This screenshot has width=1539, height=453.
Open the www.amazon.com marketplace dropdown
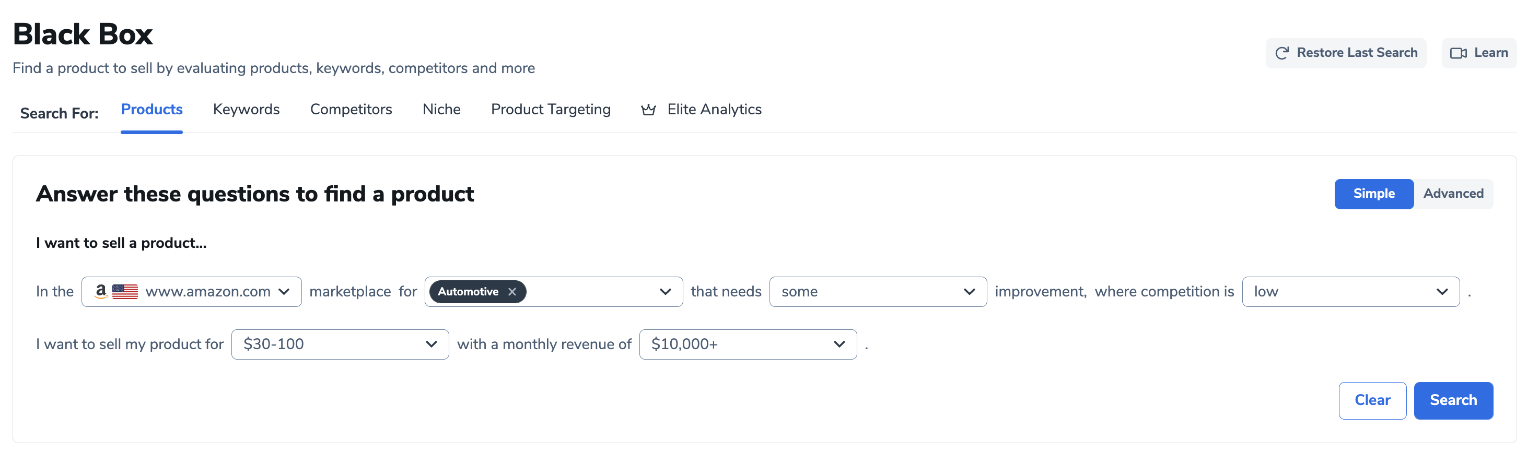191,292
